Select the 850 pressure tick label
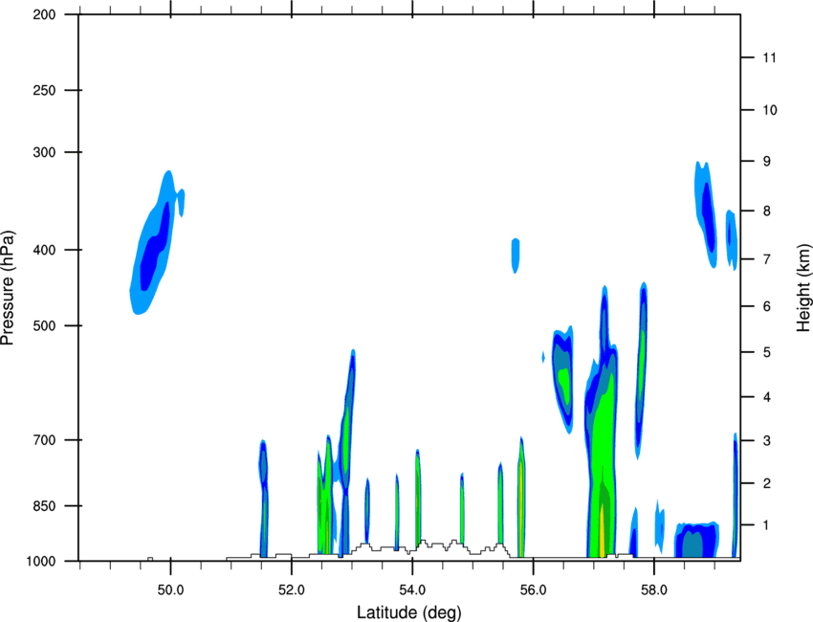This screenshot has height=622, width=813. (x=45, y=506)
